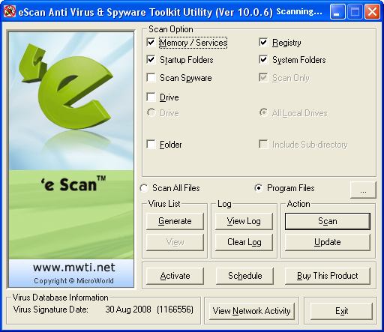Click the green eScan logo image
Screen dimensions: 384x332
pos(65,87)
